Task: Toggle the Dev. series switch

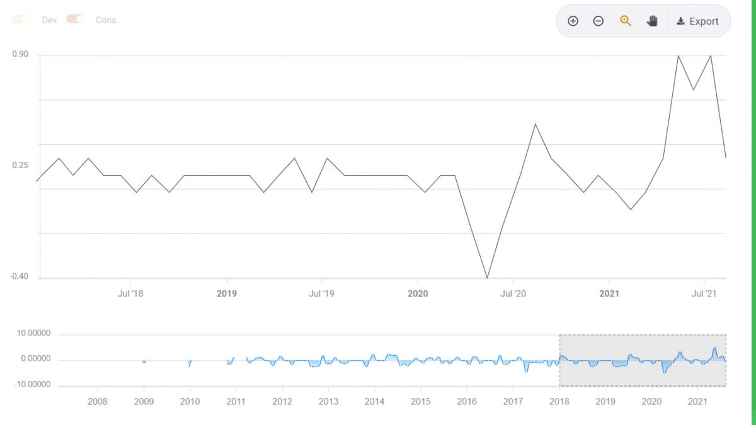Action: tap(21, 20)
